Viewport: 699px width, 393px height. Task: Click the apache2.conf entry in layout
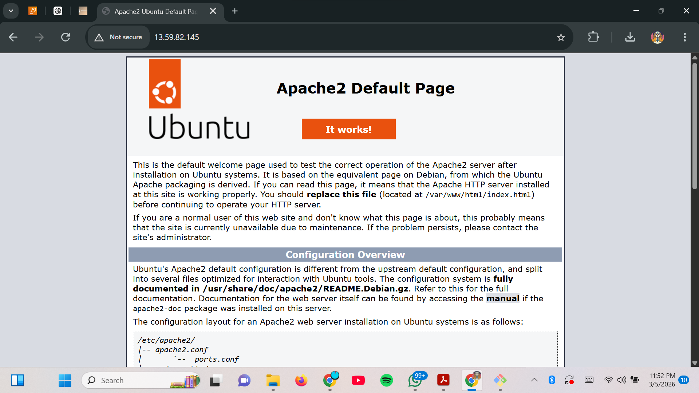pos(182,350)
